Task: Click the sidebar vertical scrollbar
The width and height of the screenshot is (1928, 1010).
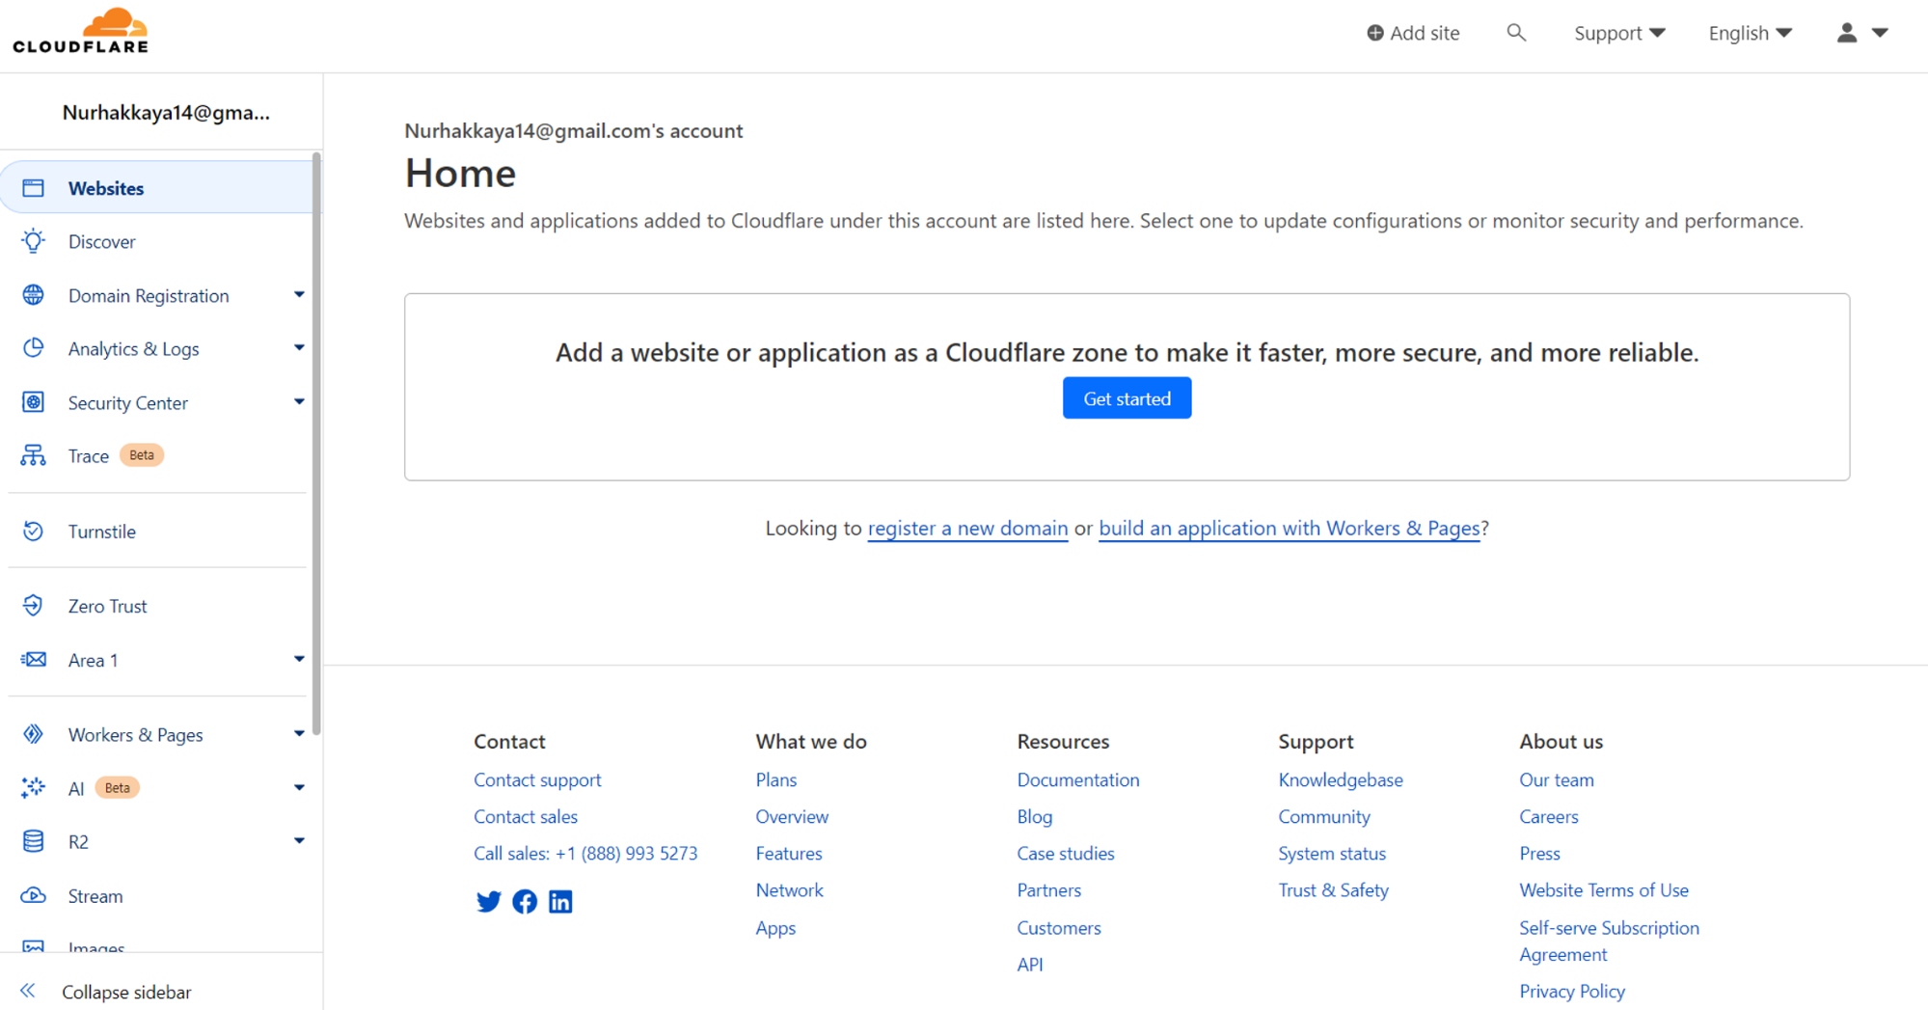Action: [x=316, y=444]
